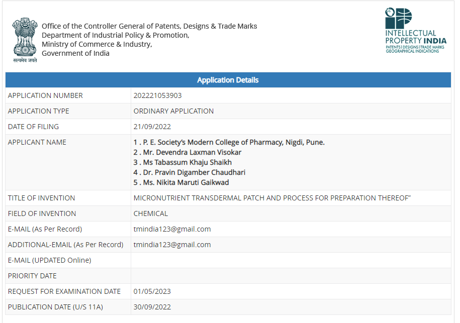460x323 pixels.
Task: Click the DATE OF FILING label
Action: pyautogui.click(x=33, y=127)
